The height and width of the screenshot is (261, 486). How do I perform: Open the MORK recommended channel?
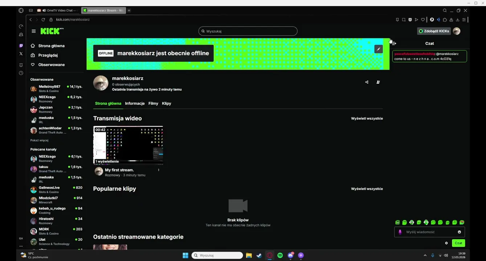point(56,231)
